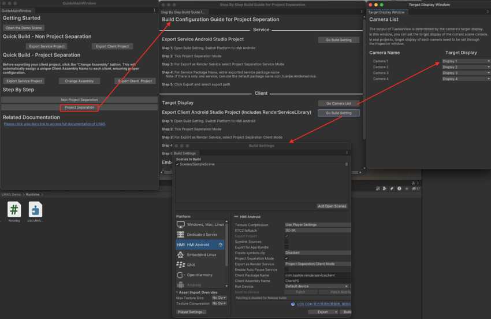This screenshot has height=319, width=491.
Task: Click the favorites star icon in Project panel
Action: pos(407,188)
